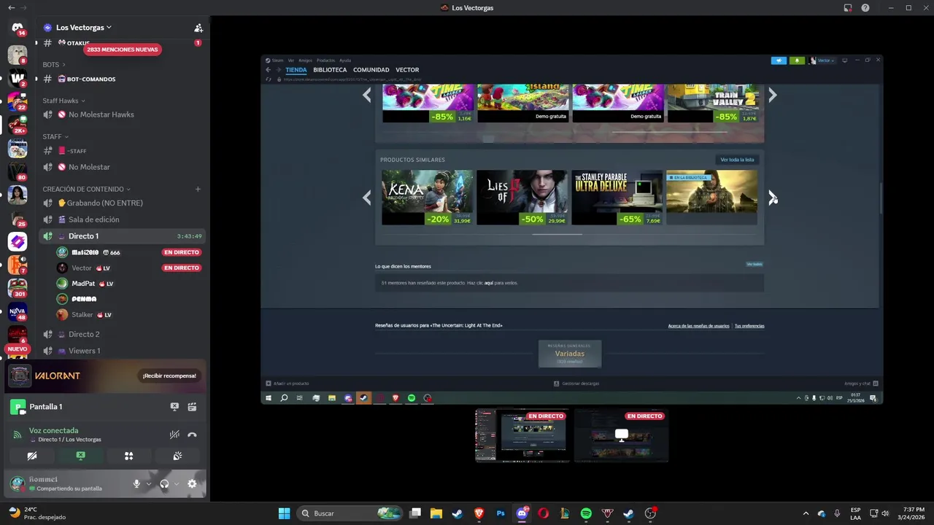Open the NUEVO servers indicator
This screenshot has height=525, width=934.
pyautogui.click(x=18, y=349)
